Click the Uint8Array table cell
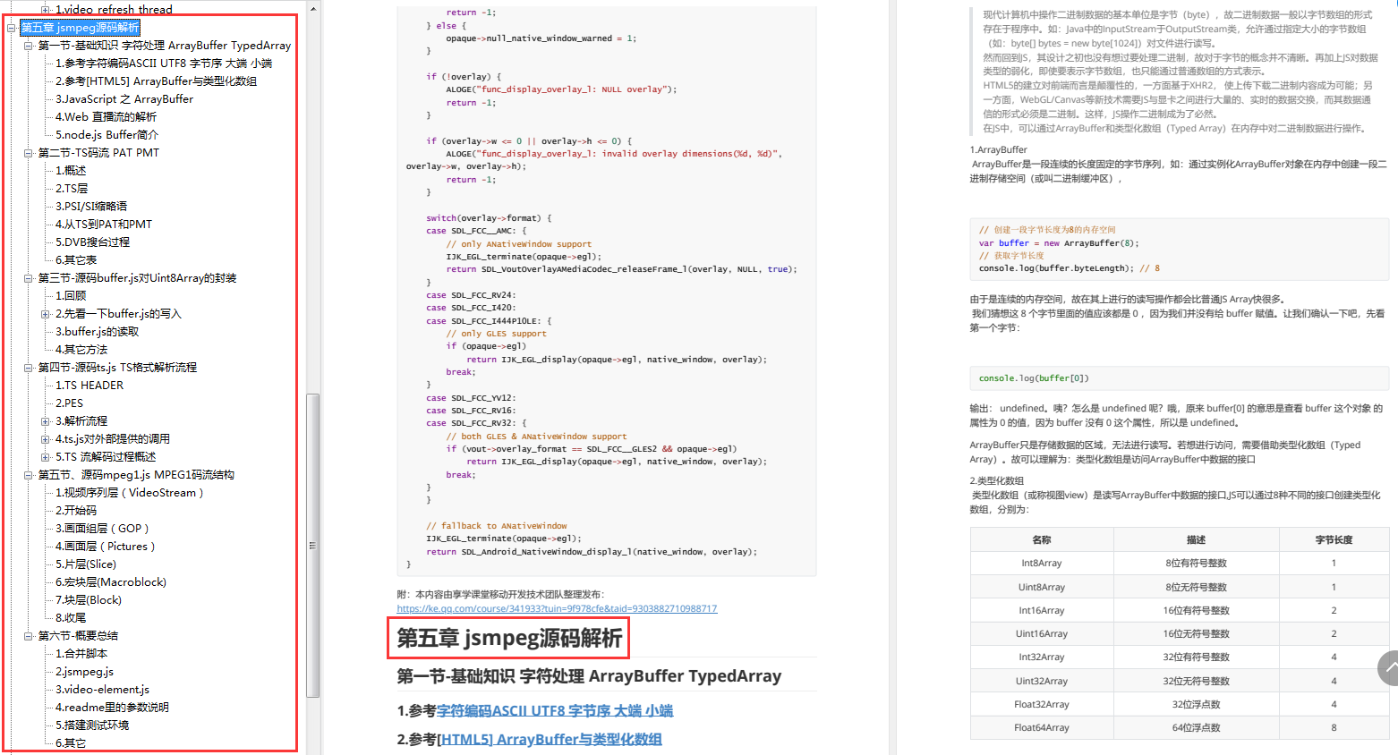The image size is (1398, 755). pos(1042,587)
